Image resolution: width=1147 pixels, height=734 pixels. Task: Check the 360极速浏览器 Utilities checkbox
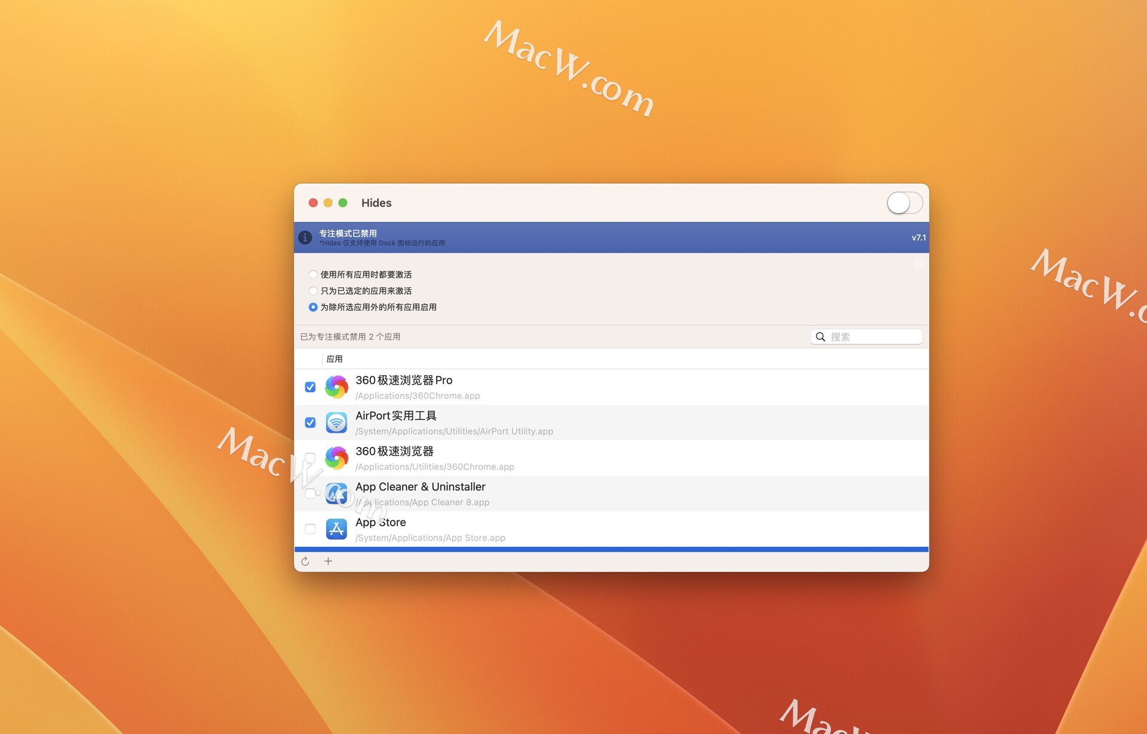click(x=310, y=458)
